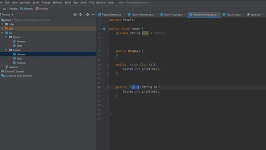Fold the Human(String q) constructor at line 16

click(108, 87)
